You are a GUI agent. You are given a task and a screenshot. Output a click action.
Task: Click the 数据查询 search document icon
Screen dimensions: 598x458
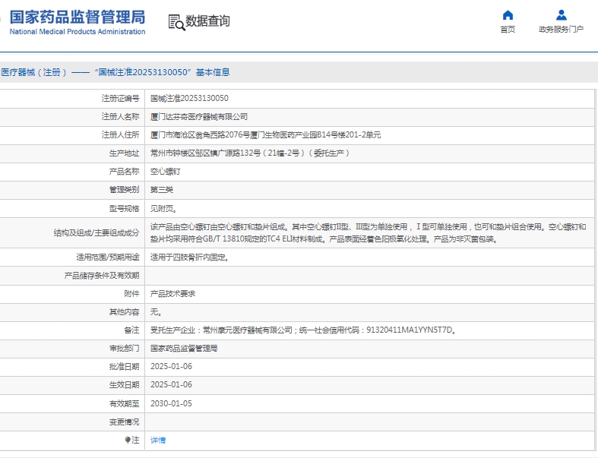(x=176, y=22)
